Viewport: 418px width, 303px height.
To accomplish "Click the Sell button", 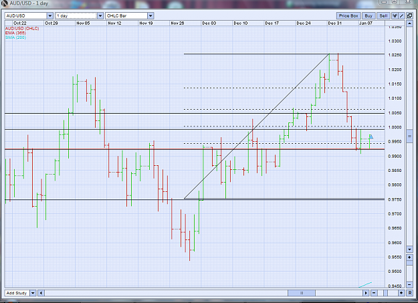I will click(x=383, y=16).
